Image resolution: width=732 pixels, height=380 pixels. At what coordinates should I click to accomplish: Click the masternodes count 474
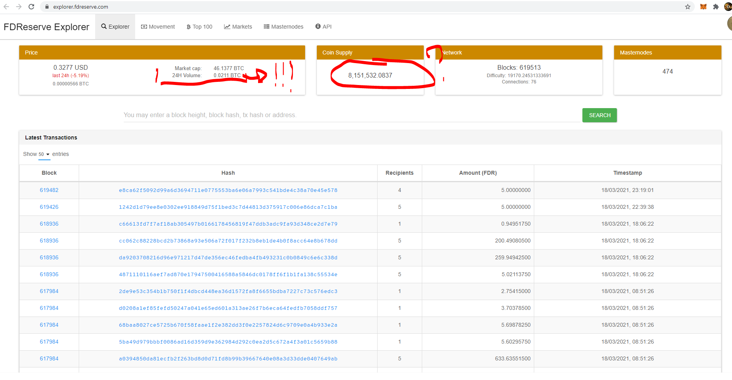667,71
